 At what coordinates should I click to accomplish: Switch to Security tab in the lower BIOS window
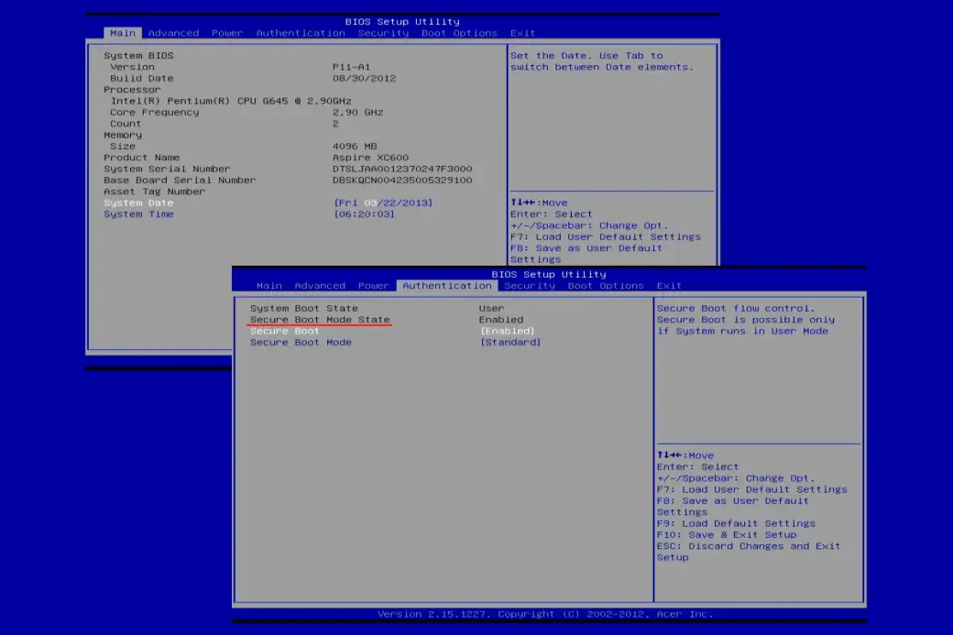point(530,286)
